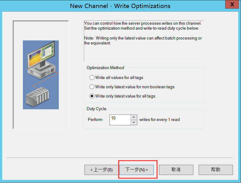Click the Duty Cycle value field showing 10
The width and height of the screenshot is (241, 183).
coord(120,120)
